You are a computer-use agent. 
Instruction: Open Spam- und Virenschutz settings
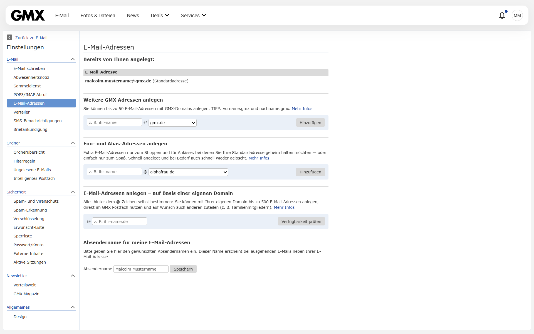[36, 201]
